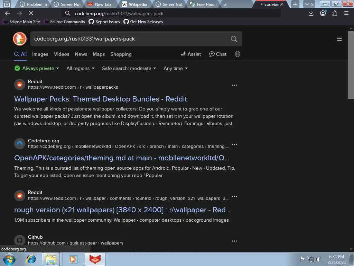Click the Reddit favicon of first result

(20, 85)
